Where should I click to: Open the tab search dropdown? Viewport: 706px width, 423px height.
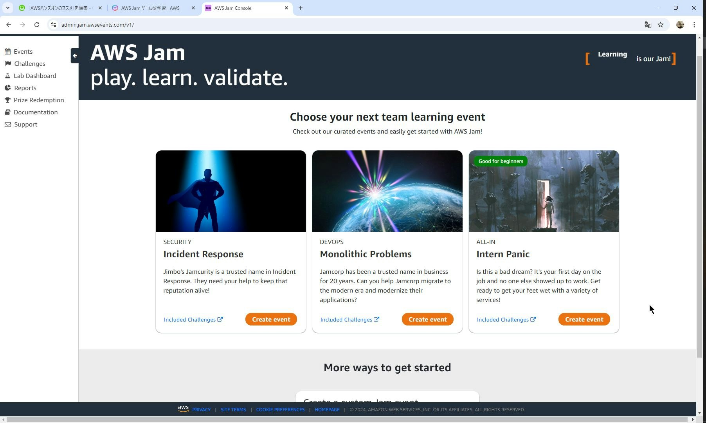tap(7, 8)
